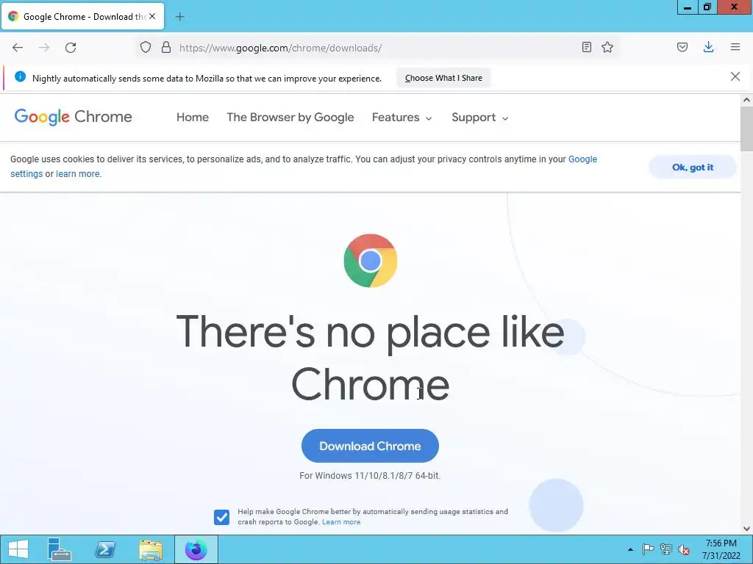Accept cookies with Ok, got it

tap(693, 167)
